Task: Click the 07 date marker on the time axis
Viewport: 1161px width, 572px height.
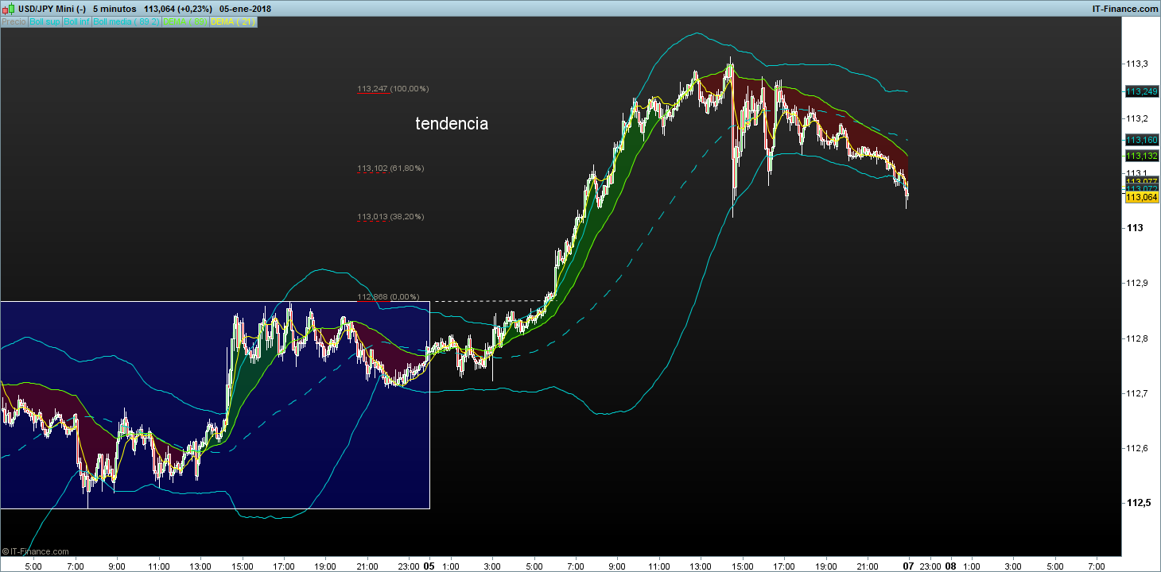Action: pos(908,566)
